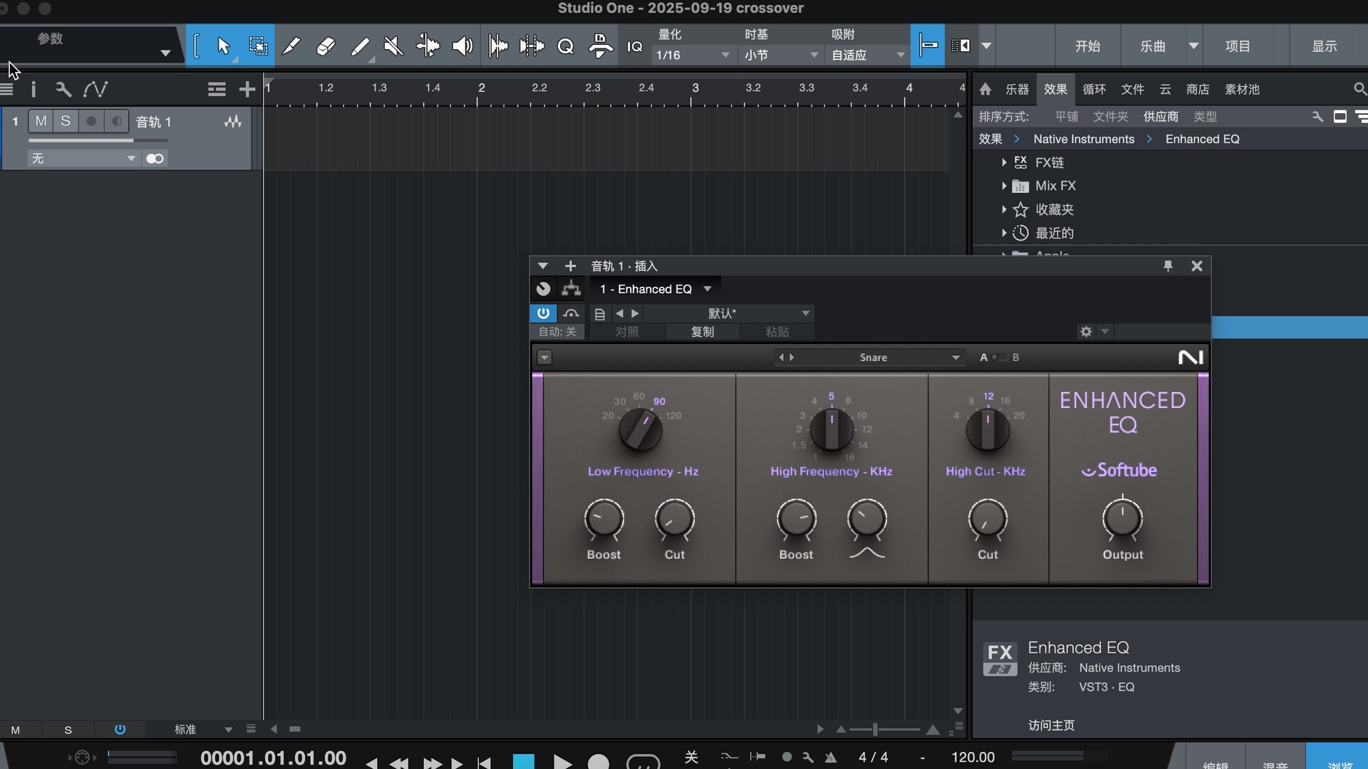Click the Native Instruments NI logo
The image size is (1368, 769).
pyautogui.click(x=1191, y=357)
